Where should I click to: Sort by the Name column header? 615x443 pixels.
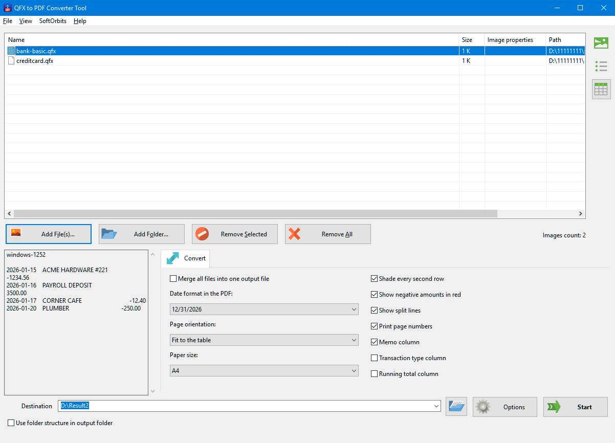[233, 40]
